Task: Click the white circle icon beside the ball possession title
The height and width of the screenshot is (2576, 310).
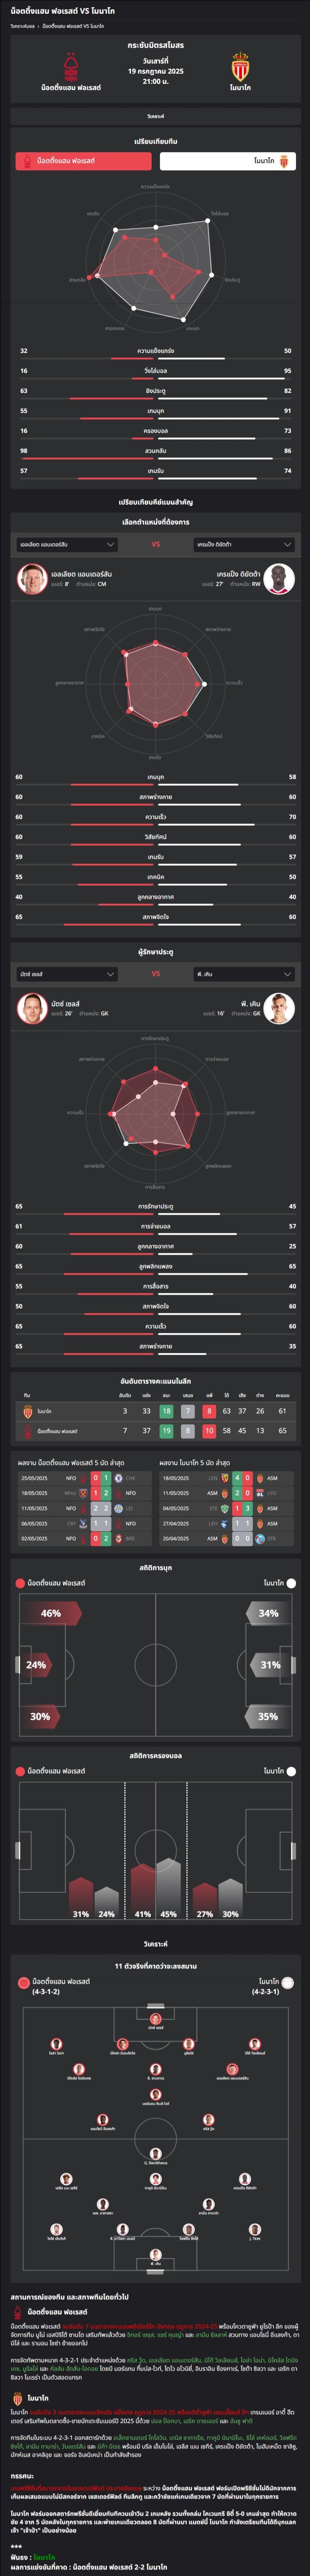Action: pos(291,1771)
